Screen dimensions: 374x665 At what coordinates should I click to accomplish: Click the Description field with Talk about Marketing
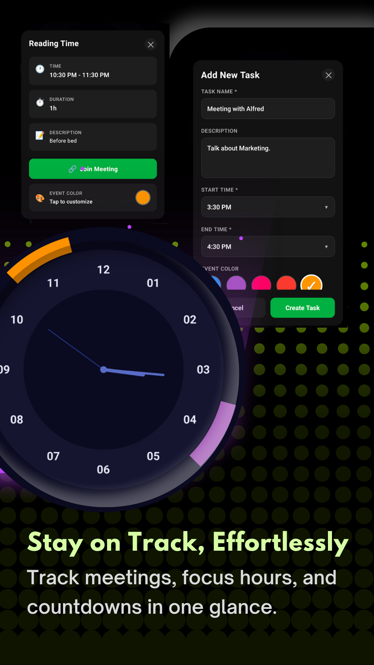(268, 158)
